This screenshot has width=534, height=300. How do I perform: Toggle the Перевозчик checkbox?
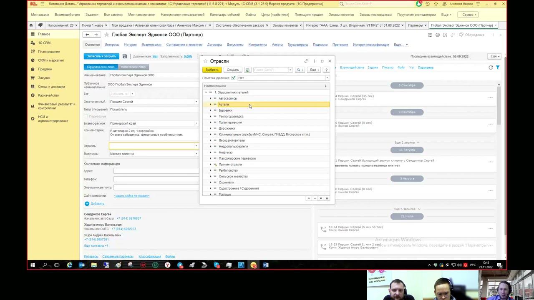pyautogui.click(x=86, y=116)
